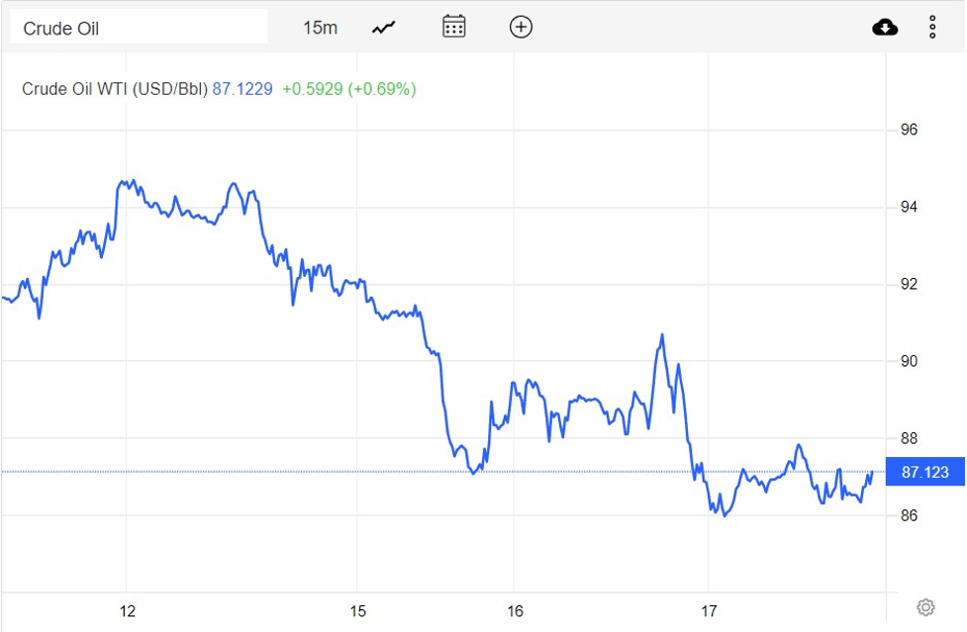The width and height of the screenshot is (967, 632).
Task: Select date label 17 on time axis
Action: 709,610
